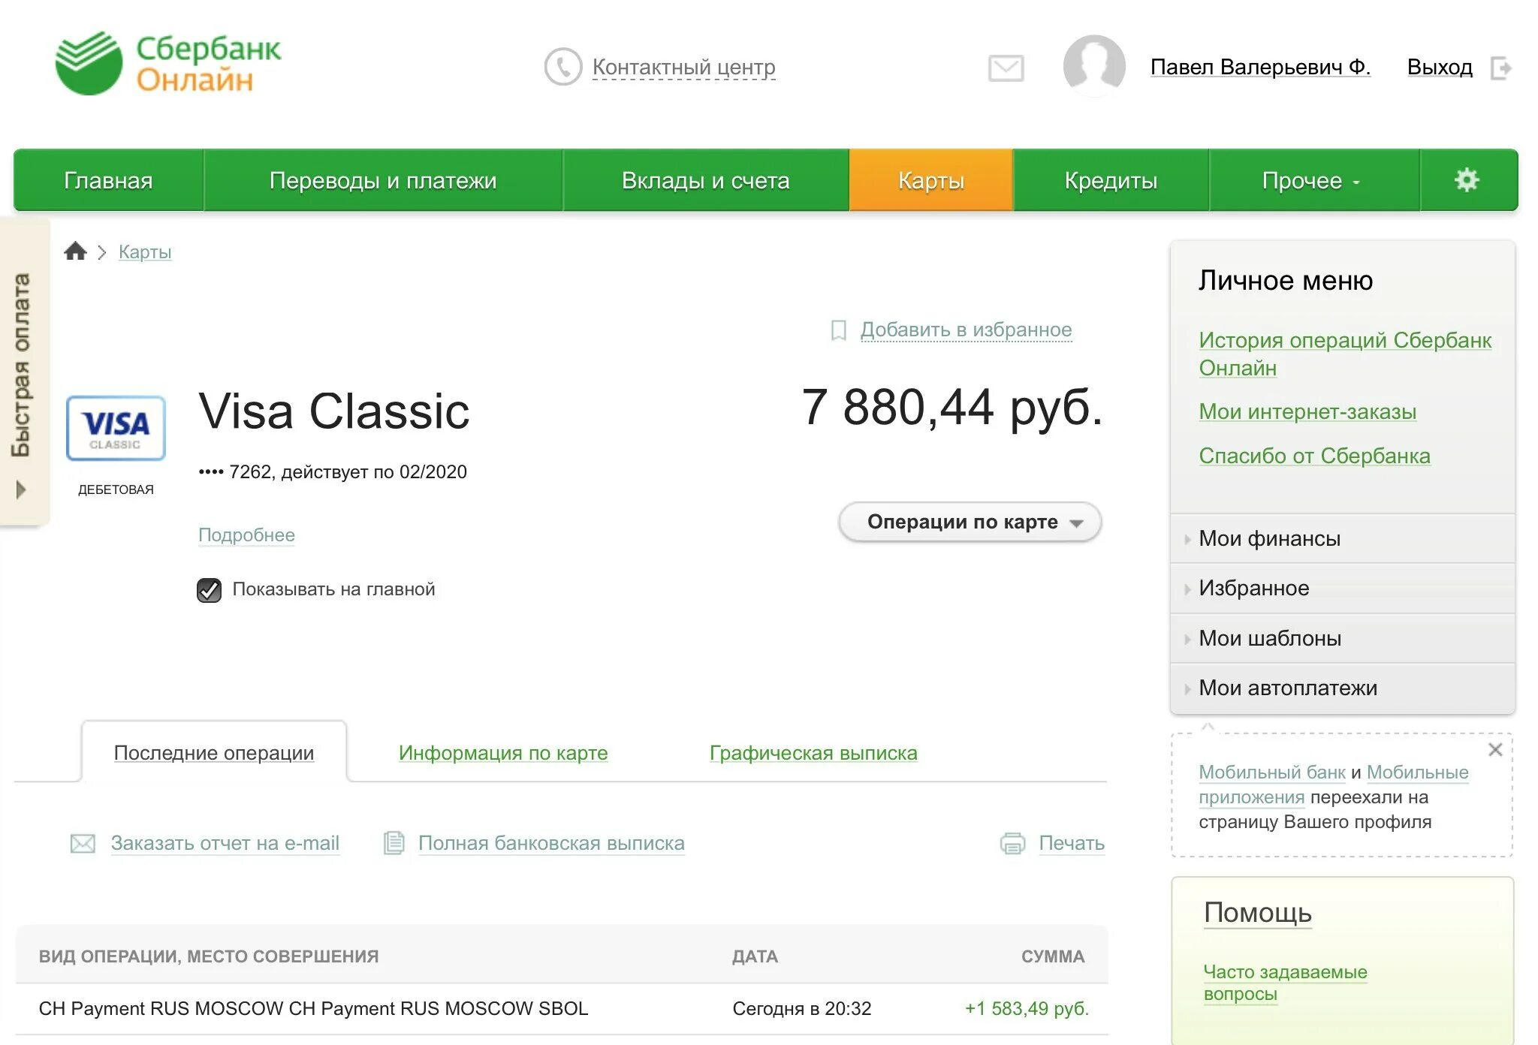Open 'Переводы и платежи' menu
1538x1045 pixels.
coord(383,181)
